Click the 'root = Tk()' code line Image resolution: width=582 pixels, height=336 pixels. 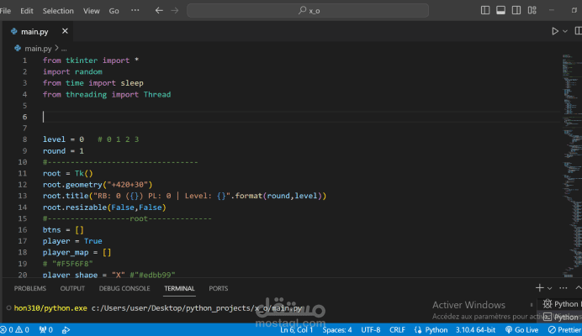tap(67, 174)
